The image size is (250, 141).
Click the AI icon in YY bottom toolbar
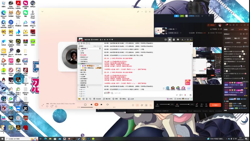point(129,99)
